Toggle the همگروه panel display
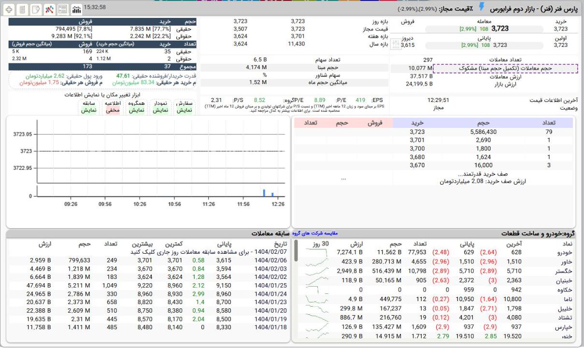Image resolution: width=584 pixels, height=348 pixels. (x=136, y=107)
